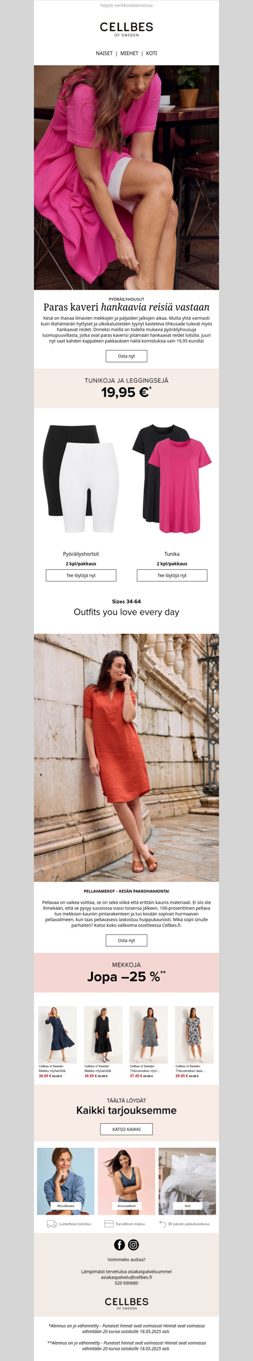Click the CELLBES logo at top
This screenshot has height=1361, width=253.
(126, 29)
